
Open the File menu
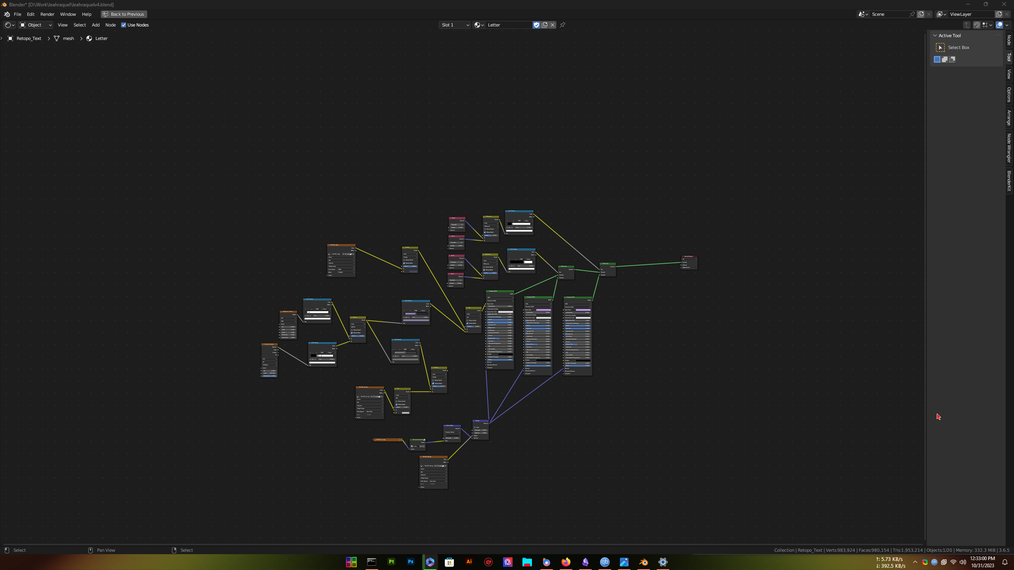coord(17,14)
